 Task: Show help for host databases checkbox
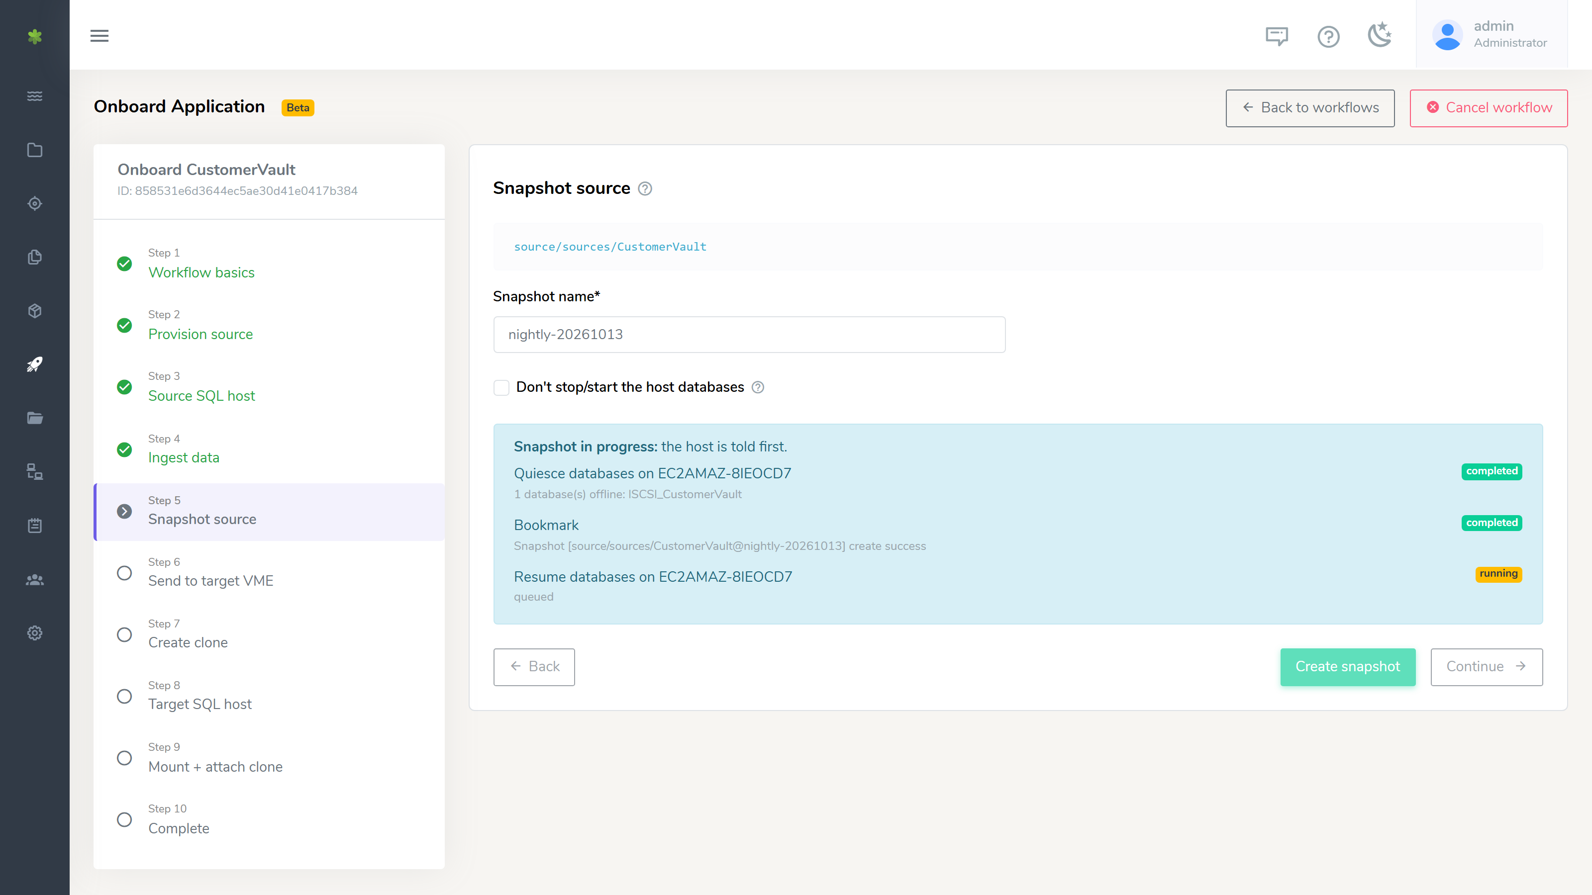758,387
